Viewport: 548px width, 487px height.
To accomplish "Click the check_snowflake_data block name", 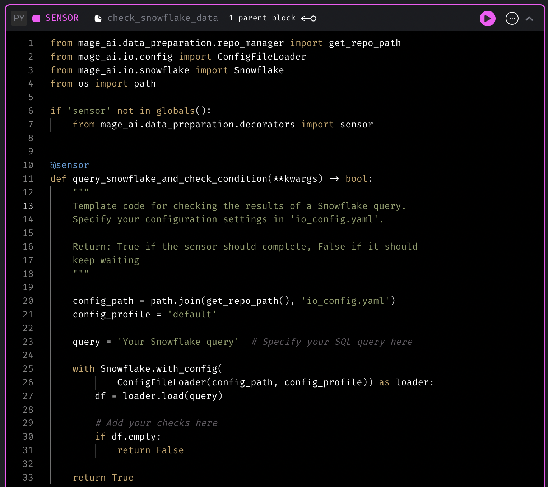I will click(x=163, y=18).
